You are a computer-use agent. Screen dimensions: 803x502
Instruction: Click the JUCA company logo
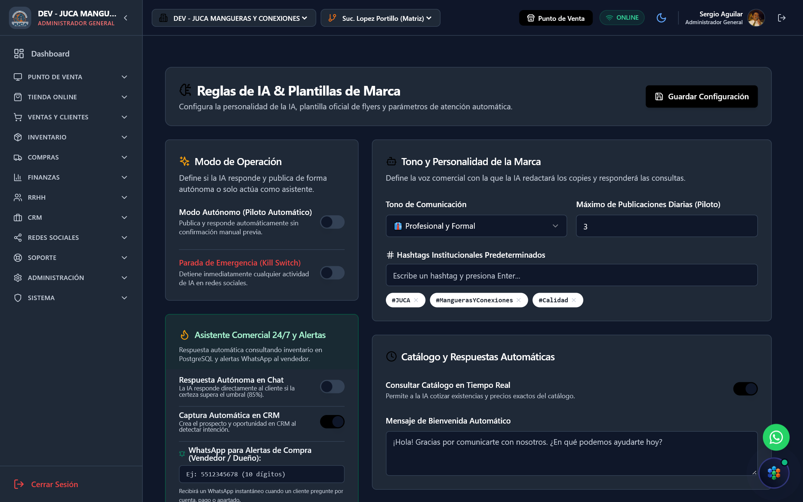(20, 18)
